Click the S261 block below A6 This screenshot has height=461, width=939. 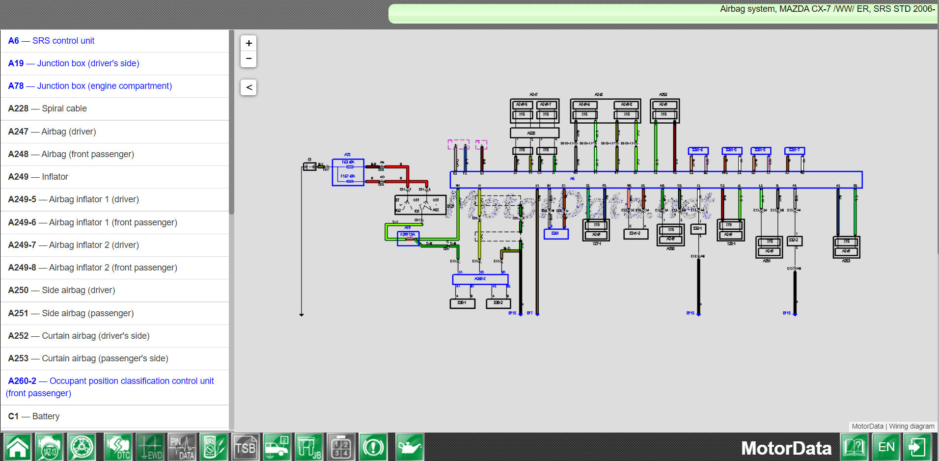(556, 234)
